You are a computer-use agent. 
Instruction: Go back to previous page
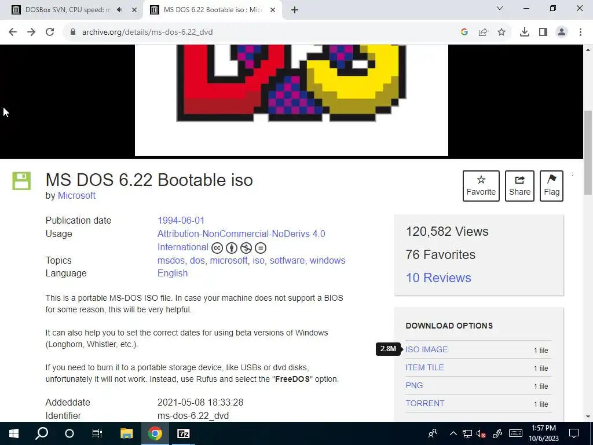pyautogui.click(x=13, y=32)
